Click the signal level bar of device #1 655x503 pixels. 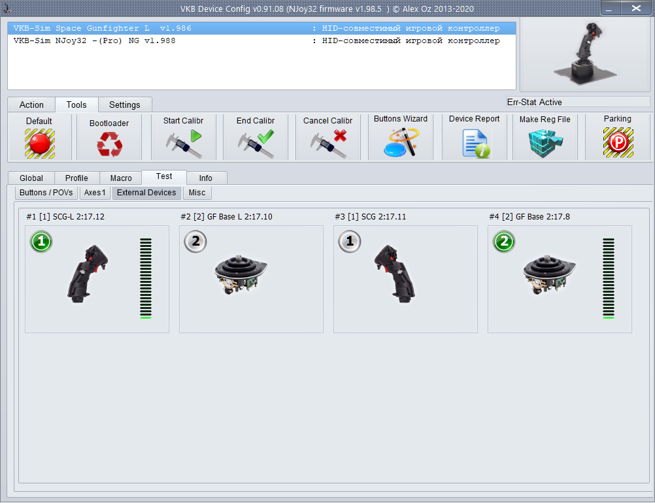pyautogui.click(x=145, y=278)
